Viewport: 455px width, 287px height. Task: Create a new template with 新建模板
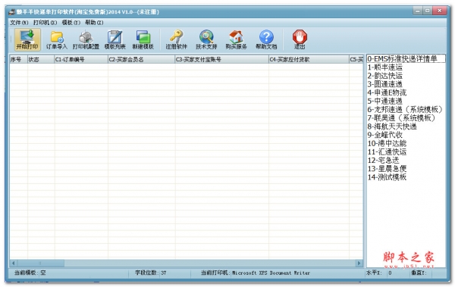143,39
